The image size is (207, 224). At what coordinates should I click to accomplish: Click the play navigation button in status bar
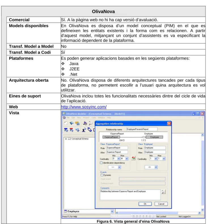[140, 216]
